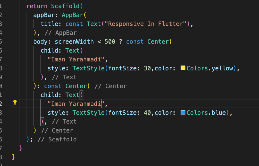Click the fontSize value 30
Screen dimensions: 259x166
coord(147,68)
